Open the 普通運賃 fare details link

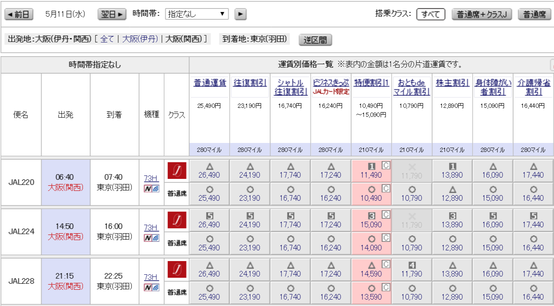point(210,83)
